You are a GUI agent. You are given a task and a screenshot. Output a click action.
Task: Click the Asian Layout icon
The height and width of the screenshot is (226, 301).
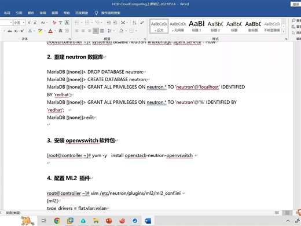click(123, 23)
